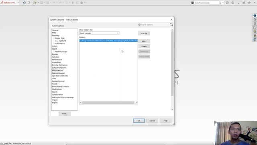This screenshot has height=145, width=257.
Task: Click magnifier in Search Commands box
Action: (x=220, y=3)
